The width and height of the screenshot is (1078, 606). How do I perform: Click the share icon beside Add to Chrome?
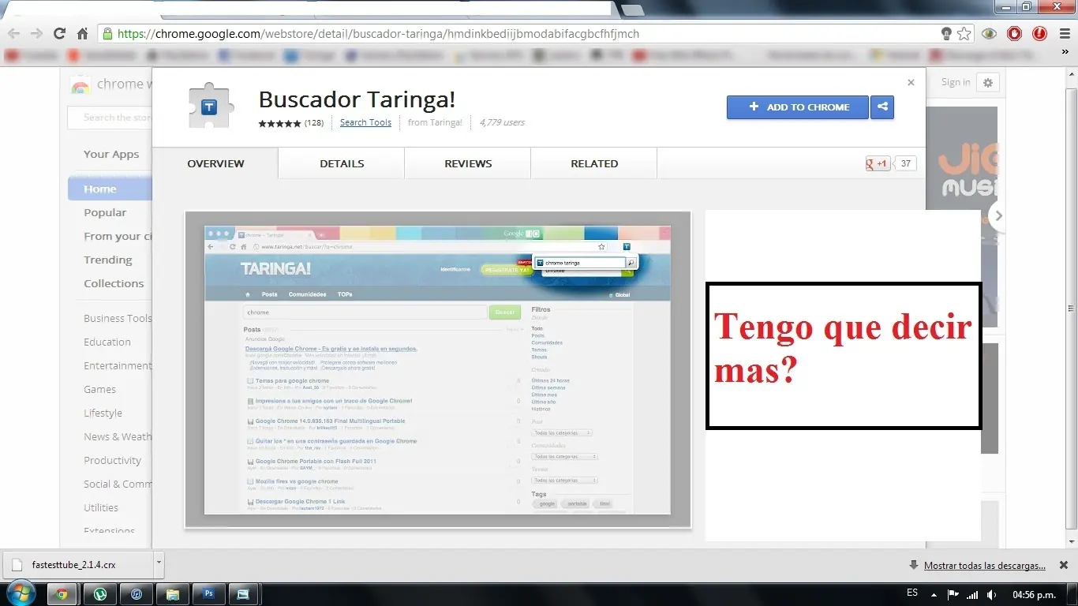click(x=882, y=107)
